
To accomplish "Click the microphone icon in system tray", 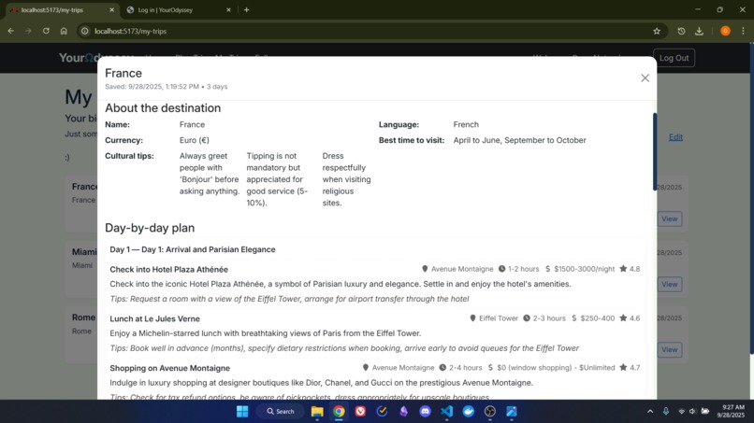I will [666, 412].
